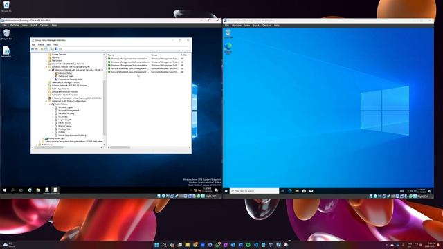Viewport: 443px width, 249px height.
Task: Open notification center in the server VM taskbar
Action: (216, 190)
